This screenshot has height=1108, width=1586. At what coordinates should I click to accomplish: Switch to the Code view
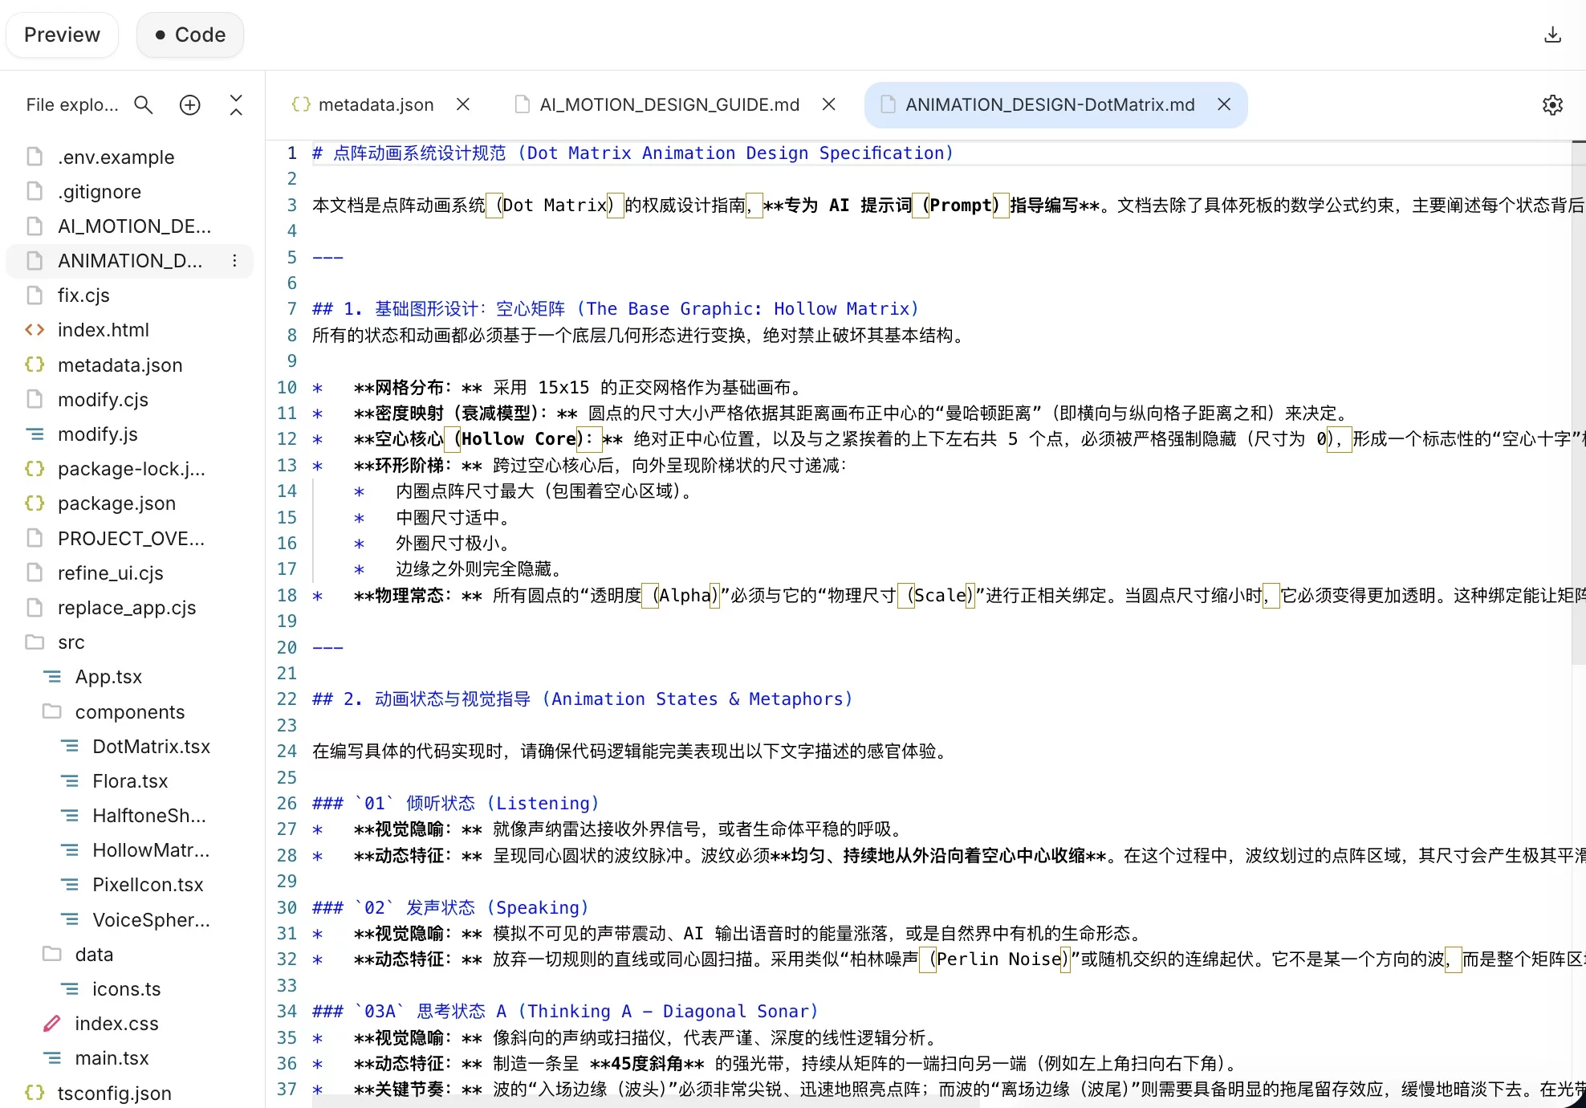189,35
